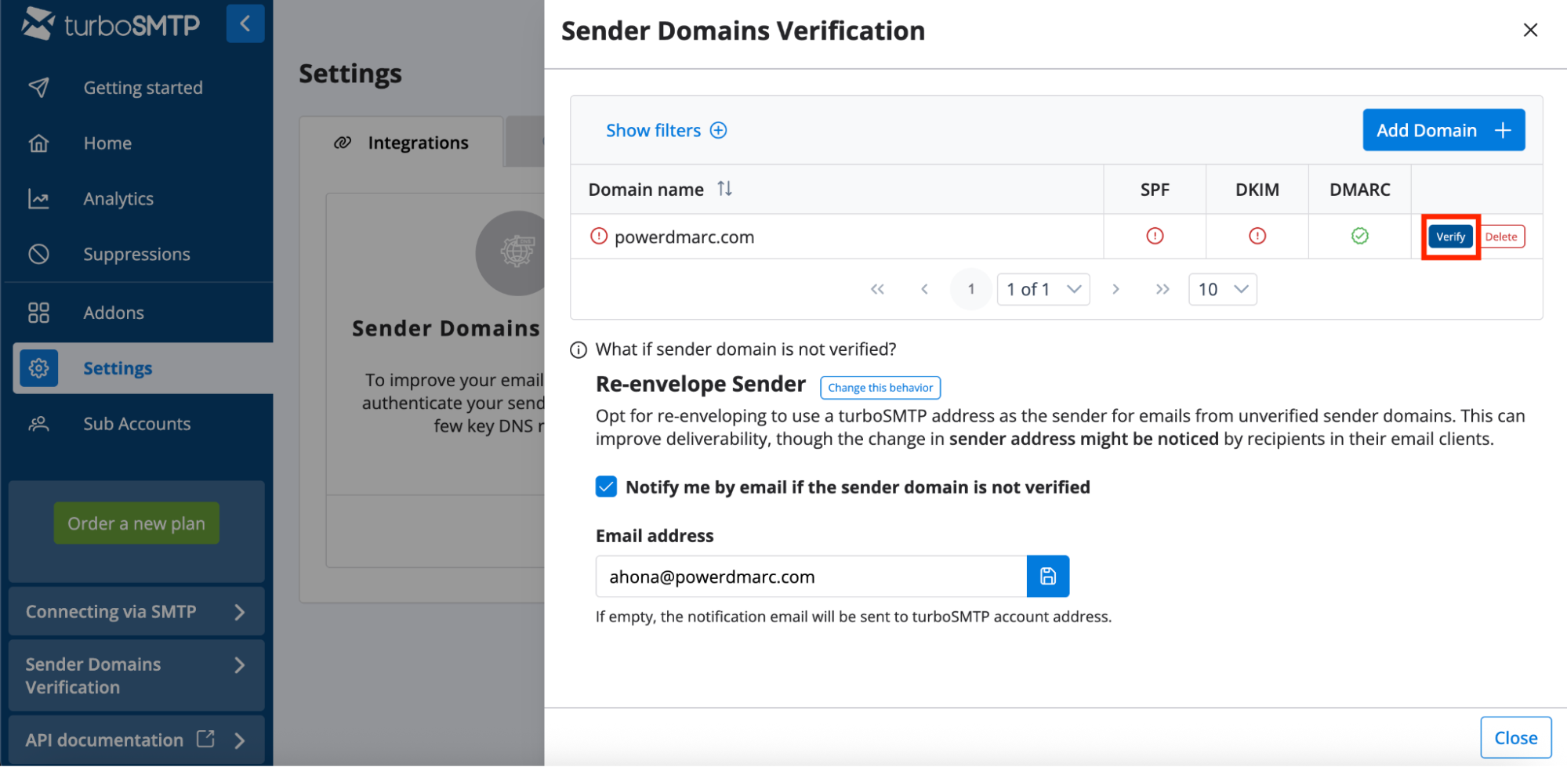Click into the Email address field
This screenshot has height=767, width=1567.
coord(811,577)
